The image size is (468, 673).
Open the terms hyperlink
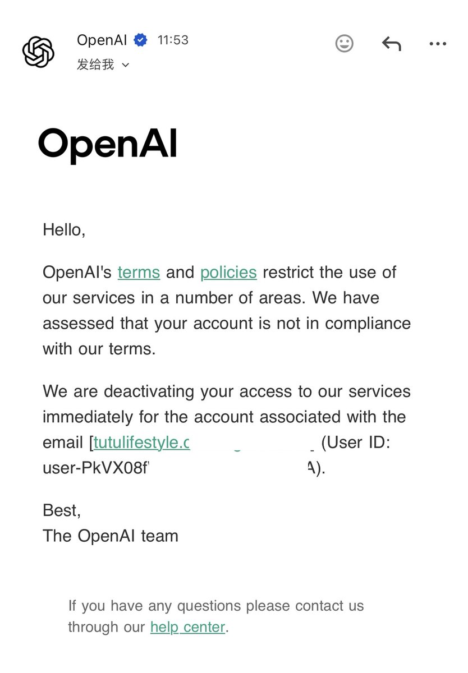tap(138, 273)
